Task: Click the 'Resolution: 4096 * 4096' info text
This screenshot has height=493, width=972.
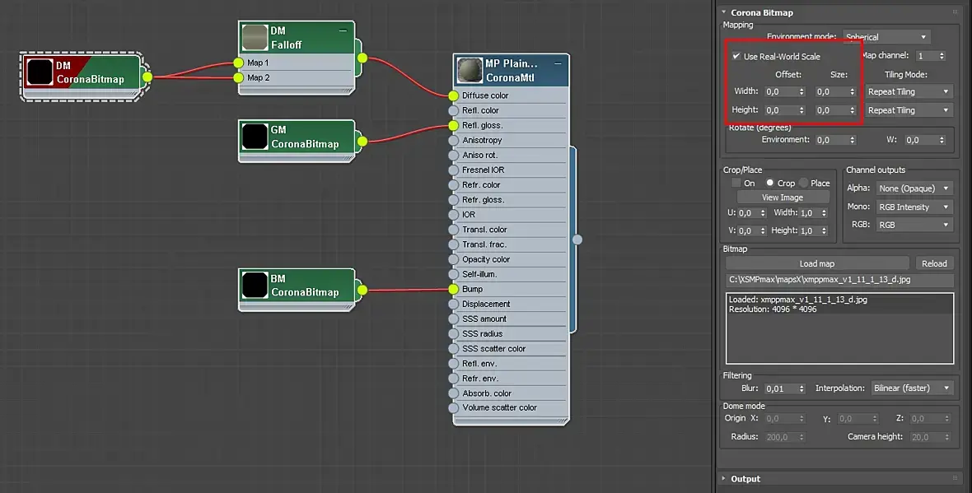Action: click(x=773, y=309)
